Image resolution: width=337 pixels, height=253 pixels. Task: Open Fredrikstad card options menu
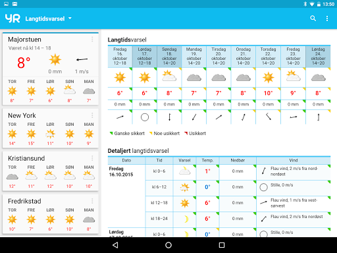pyautogui.click(x=92, y=201)
